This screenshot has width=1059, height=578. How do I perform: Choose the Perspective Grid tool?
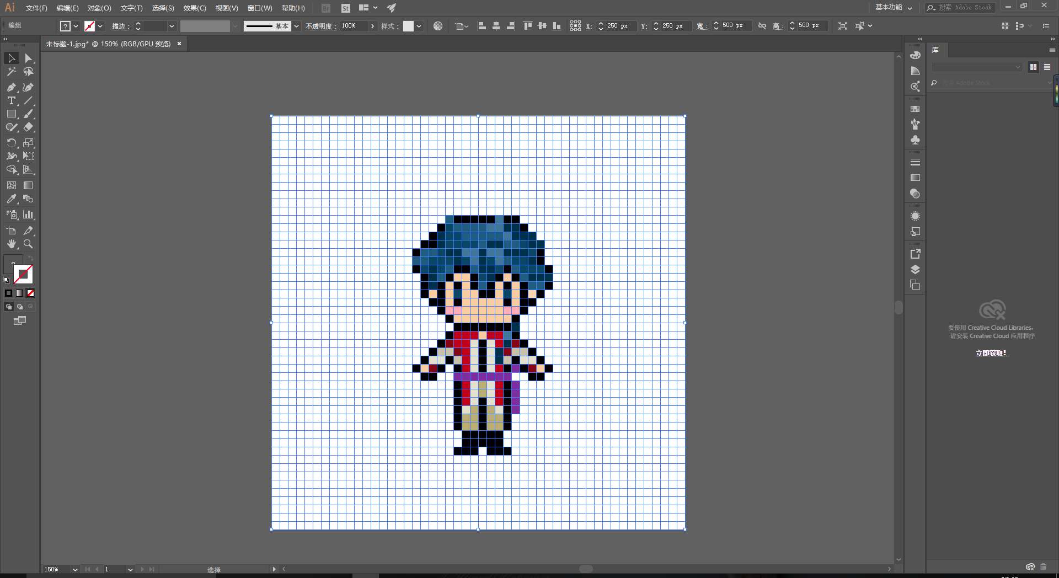29,169
